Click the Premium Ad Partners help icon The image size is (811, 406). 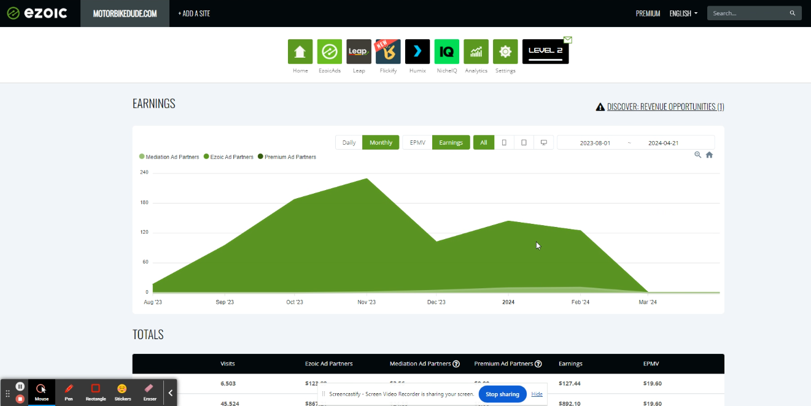538,364
